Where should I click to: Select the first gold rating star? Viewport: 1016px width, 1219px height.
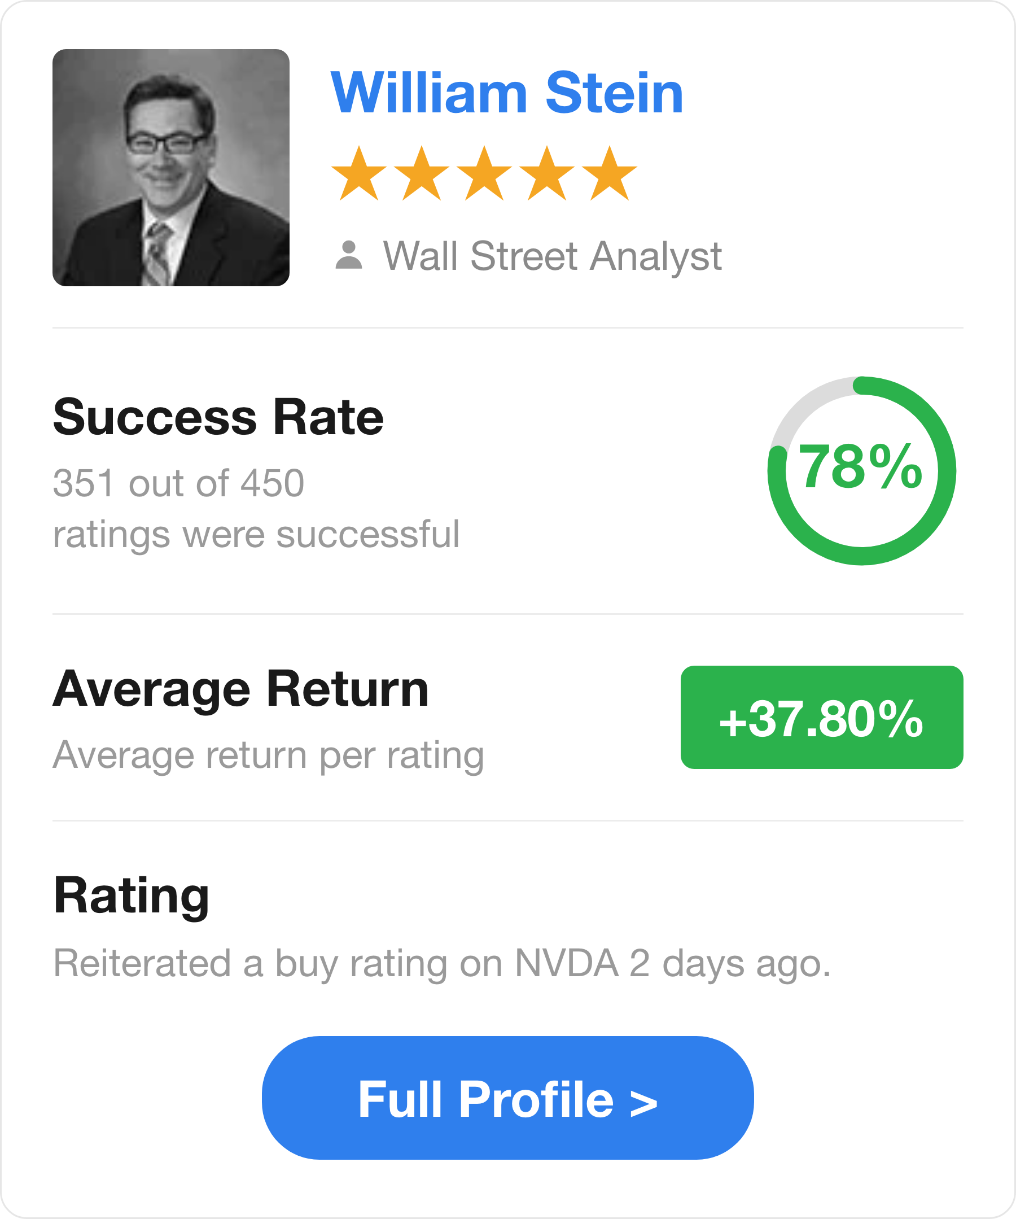(x=359, y=173)
